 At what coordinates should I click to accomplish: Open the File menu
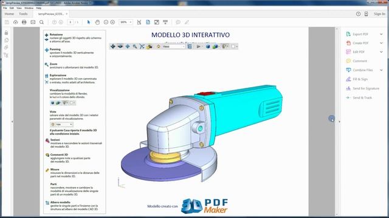(x=5, y=8)
